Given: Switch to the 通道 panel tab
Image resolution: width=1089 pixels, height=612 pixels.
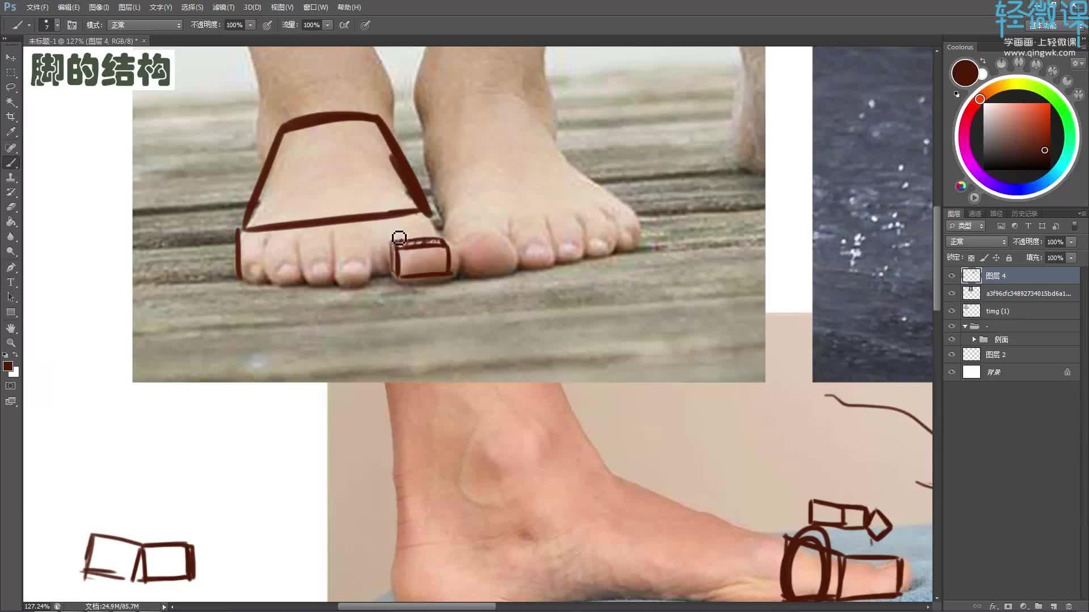Looking at the screenshot, I should pos(974,213).
